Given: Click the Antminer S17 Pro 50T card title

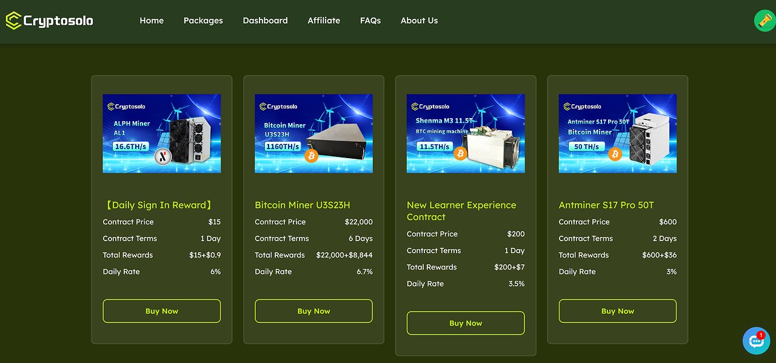Looking at the screenshot, I should point(606,205).
